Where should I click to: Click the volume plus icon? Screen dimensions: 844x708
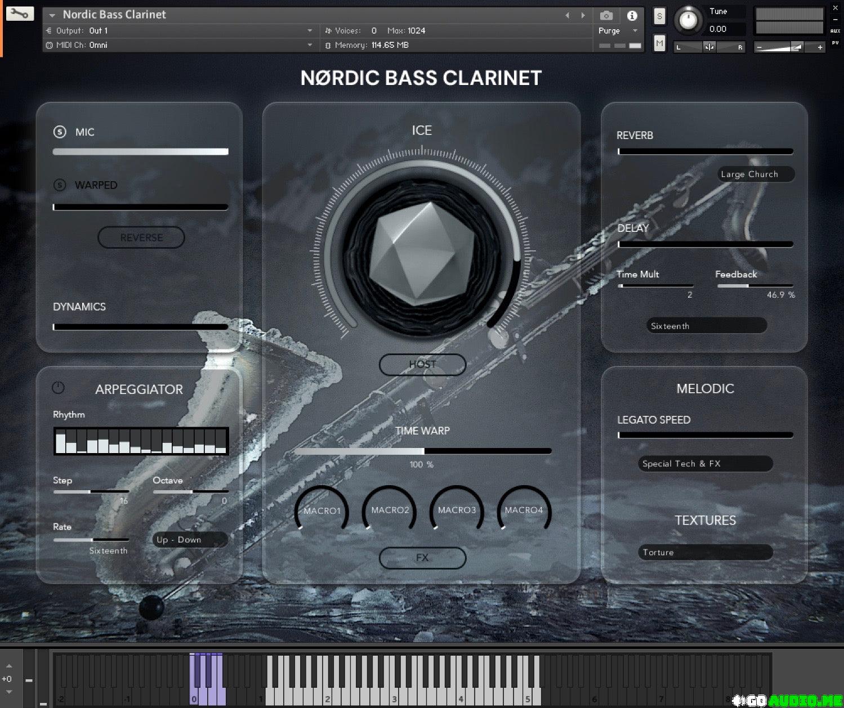pyautogui.click(x=820, y=48)
